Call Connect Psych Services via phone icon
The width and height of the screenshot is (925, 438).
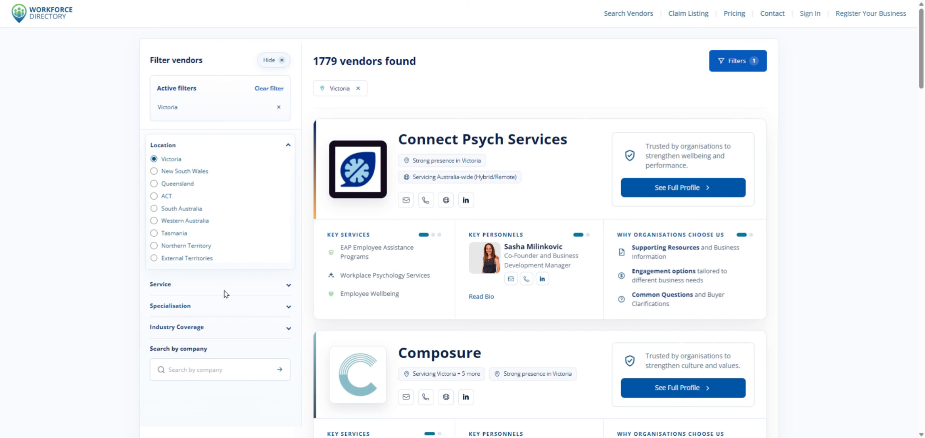coord(426,200)
